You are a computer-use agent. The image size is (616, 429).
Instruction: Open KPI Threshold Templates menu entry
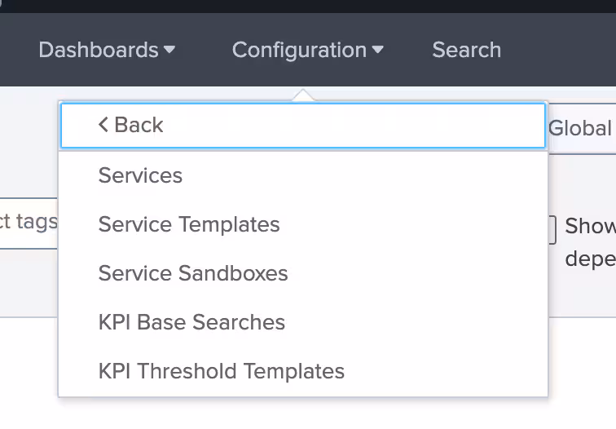click(x=222, y=371)
